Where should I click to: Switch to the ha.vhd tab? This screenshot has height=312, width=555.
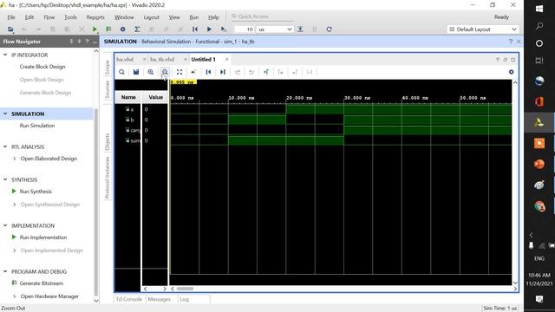pos(125,60)
